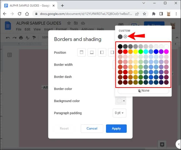Screen dimensions: 181x150
Task: Cancel the Borders and shading dialog
Action: tap(92, 129)
